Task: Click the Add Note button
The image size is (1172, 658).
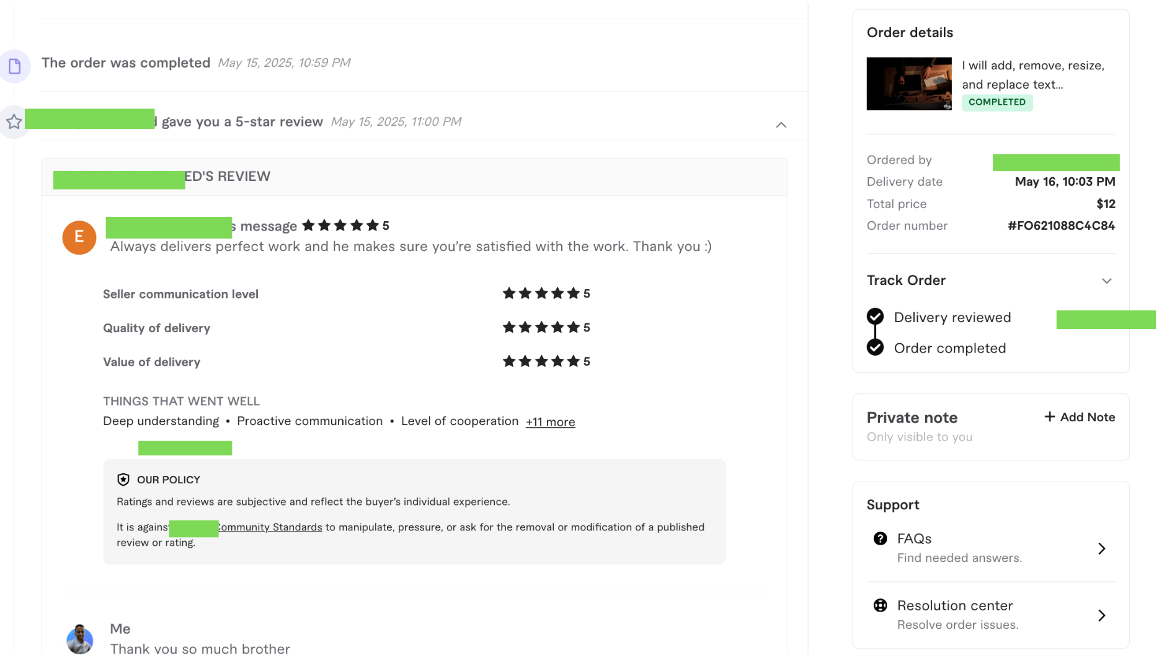Action: (x=1080, y=417)
